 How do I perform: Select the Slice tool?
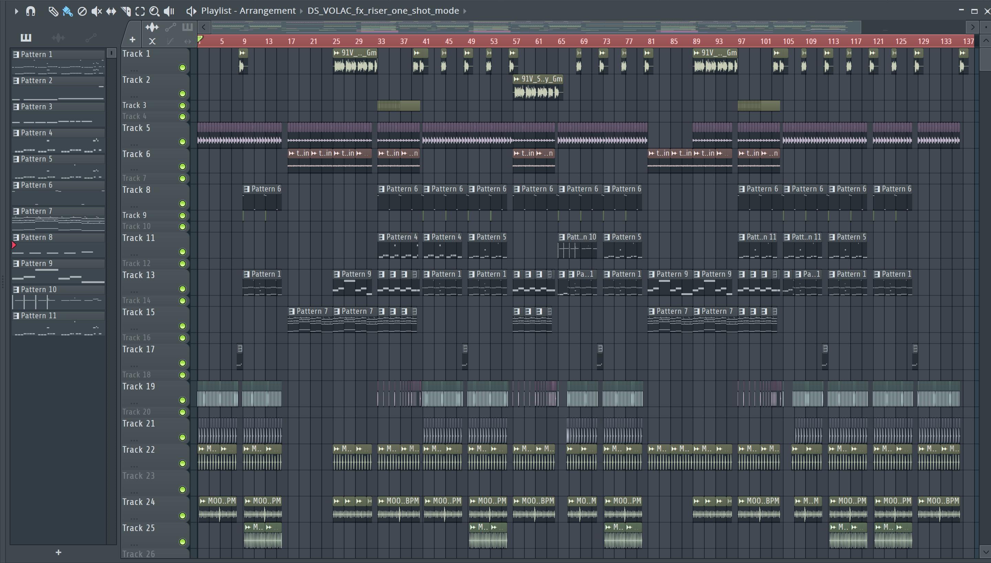[x=126, y=11]
